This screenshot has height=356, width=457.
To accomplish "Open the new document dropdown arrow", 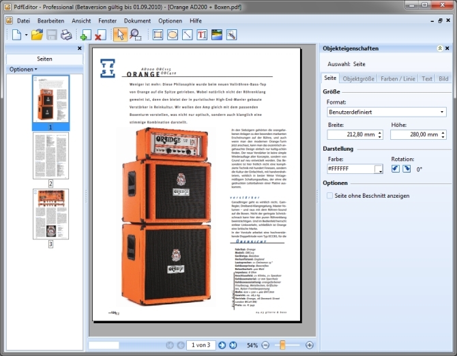I will (x=25, y=35).
